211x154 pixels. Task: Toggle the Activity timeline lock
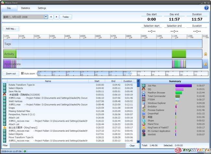point(205,54)
